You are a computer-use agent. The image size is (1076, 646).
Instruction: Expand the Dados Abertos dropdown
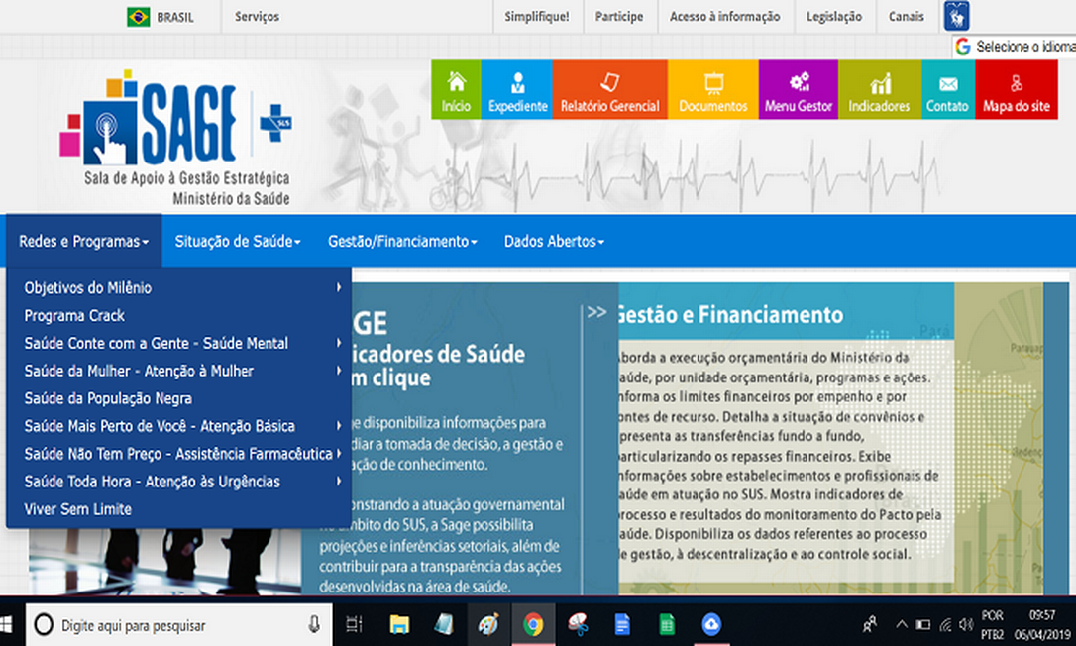tap(554, 241)
